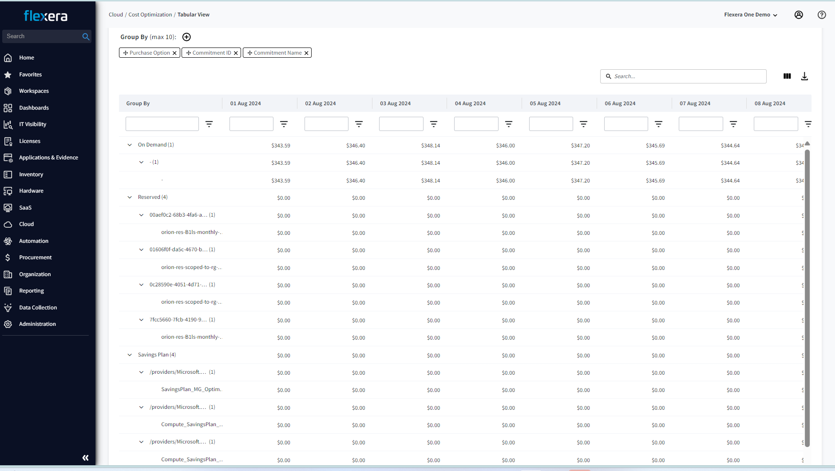Screen dimensions: 835x471
Task: Download the table data
Action: click(804, 76)
